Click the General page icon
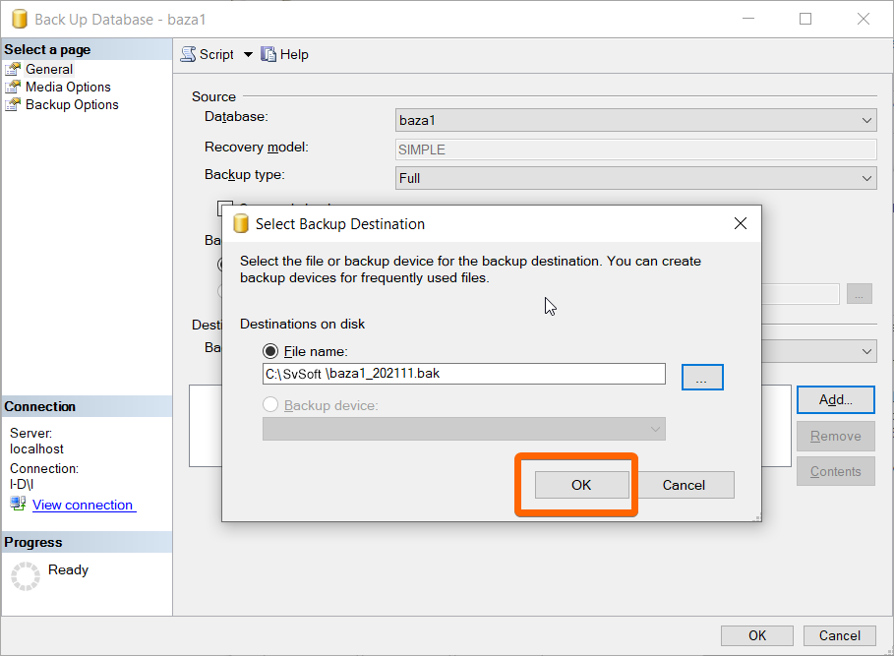Screen dimensions: 894x656 click(x=13, y=69)
